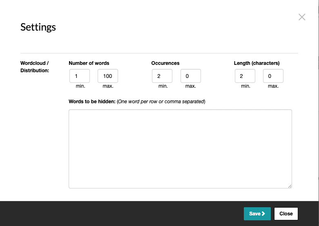This screenshot has height=226, width=319.
Task: Select the Occurences min. input
Action: [162, 76]
